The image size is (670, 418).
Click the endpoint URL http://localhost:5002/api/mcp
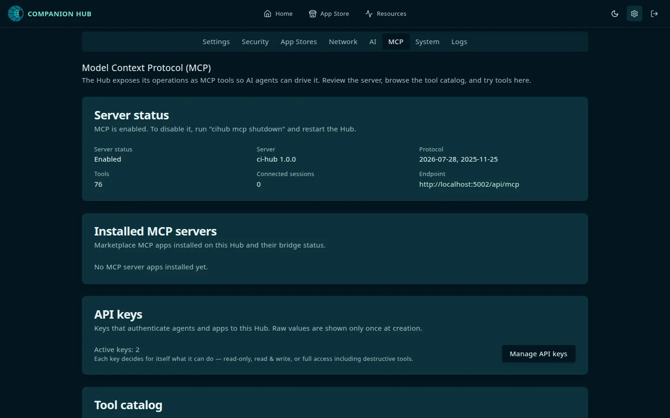pos(469,184)
